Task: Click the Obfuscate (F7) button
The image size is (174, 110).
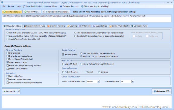Action: (162, 91)
